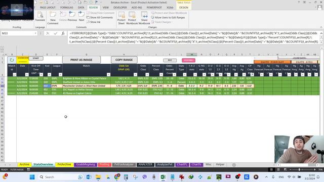Viewport: 324px width, 182px height.
Task: Switch to Normal view in status bar
Action: [271, 170]
